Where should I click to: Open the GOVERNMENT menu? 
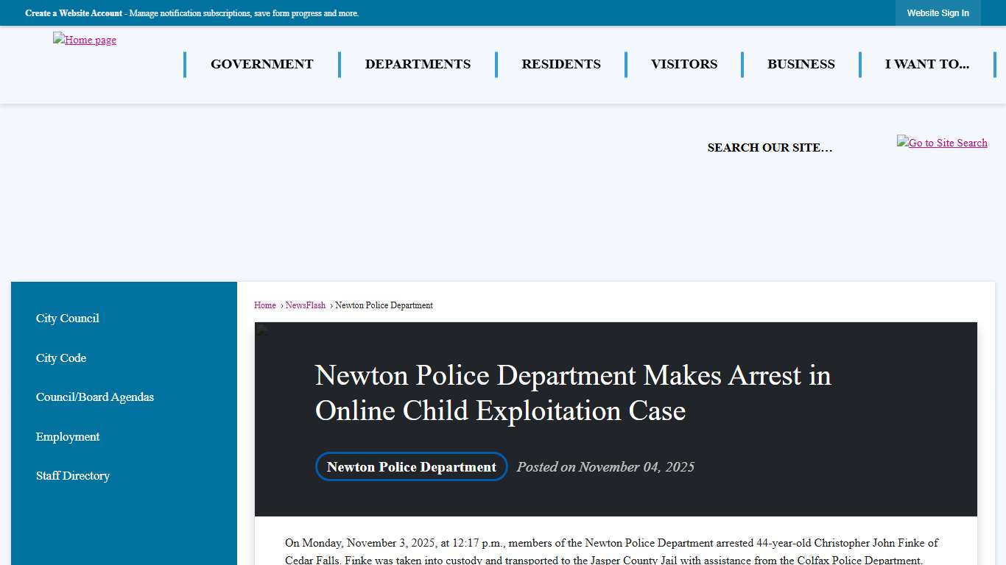point(261,64)
